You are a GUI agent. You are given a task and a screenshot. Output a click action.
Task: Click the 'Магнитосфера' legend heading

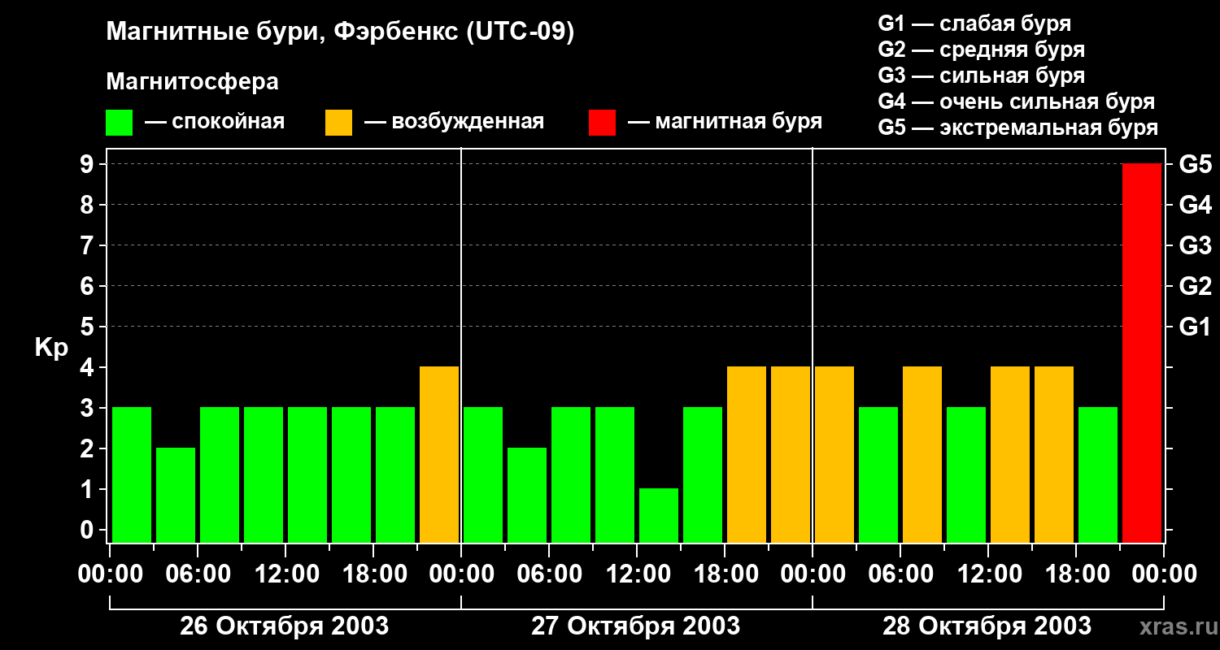tap(192, 82)
